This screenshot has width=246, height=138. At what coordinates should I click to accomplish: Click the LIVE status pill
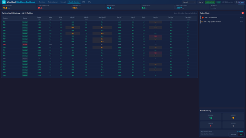pyautogui.click(x=219, y=2)
